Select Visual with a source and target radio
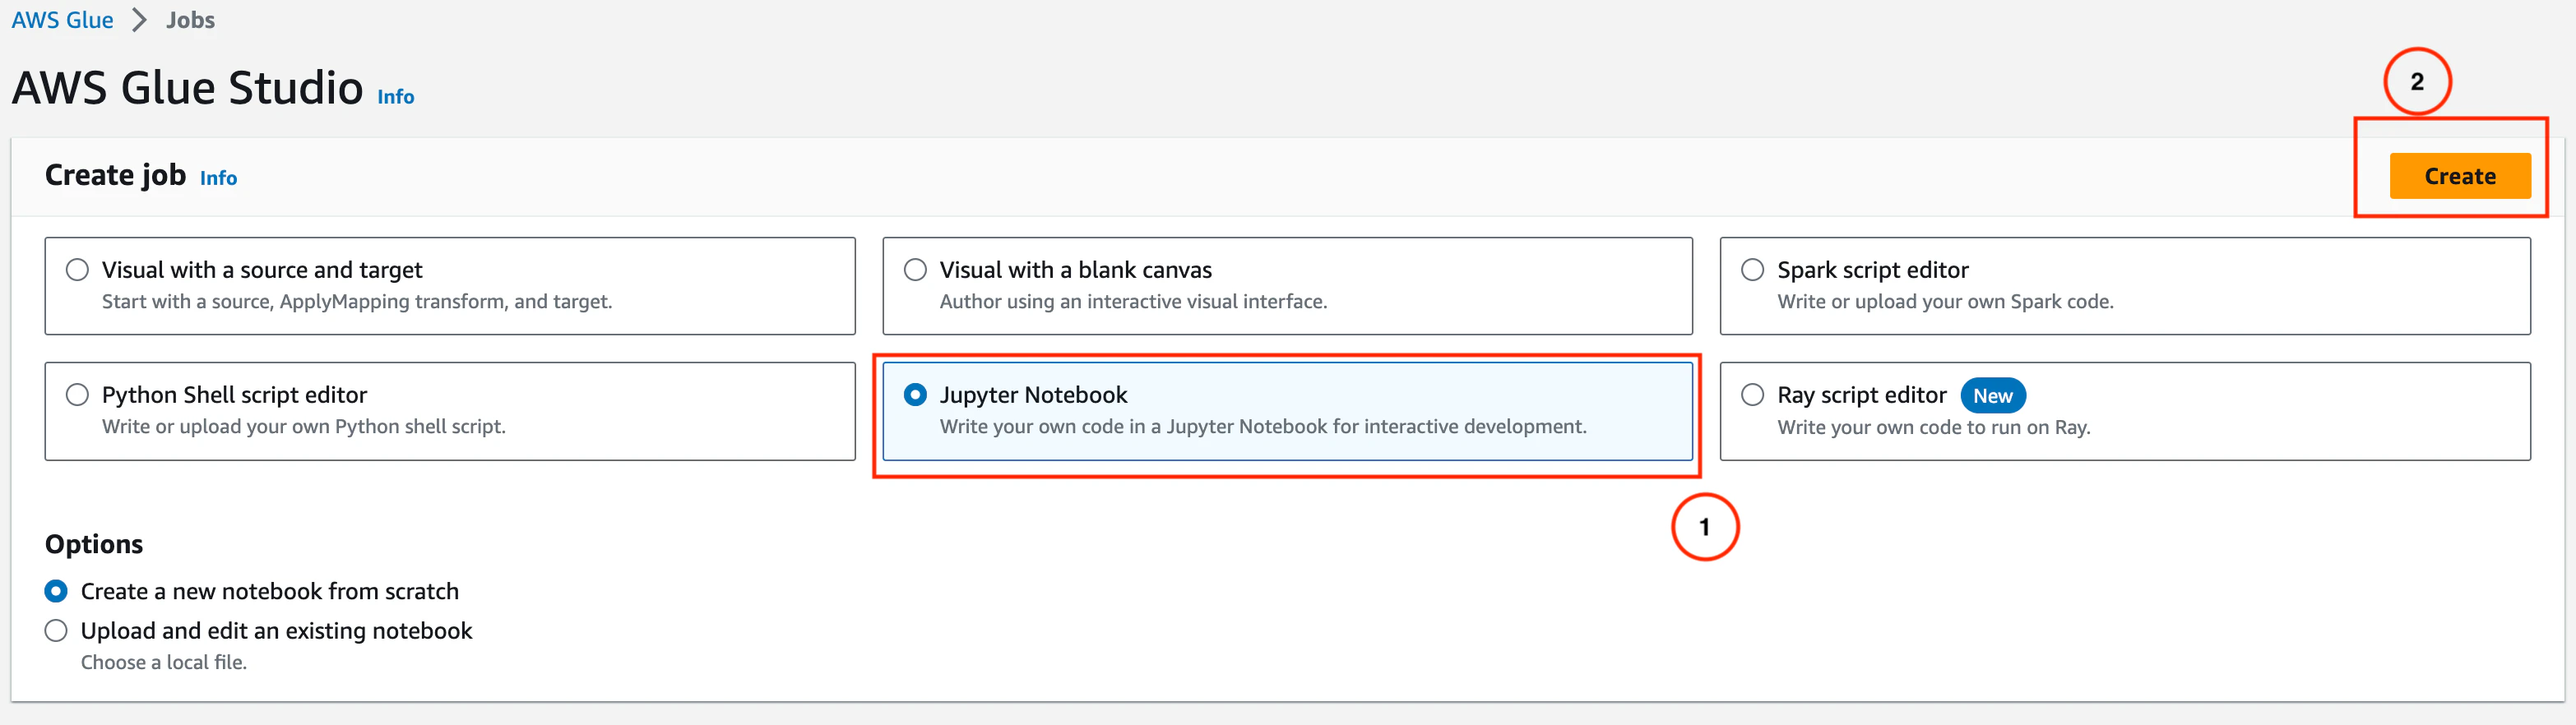 click(x=77, y=270)
